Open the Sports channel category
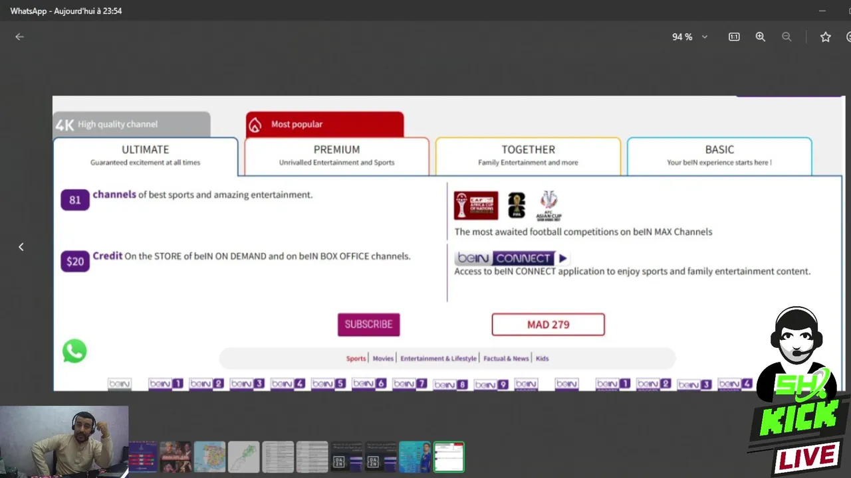851x478 pixels. 356,358
